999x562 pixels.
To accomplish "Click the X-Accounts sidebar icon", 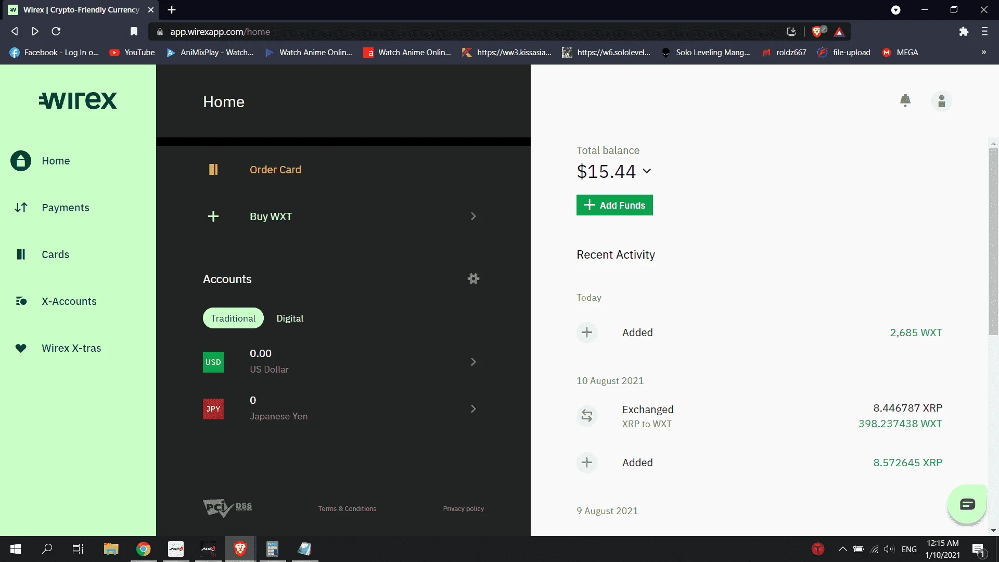I will click(21, 301).
